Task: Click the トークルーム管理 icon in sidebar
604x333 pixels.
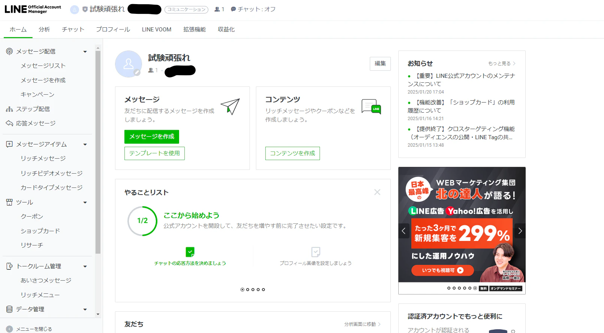Action: click(9, 266)
